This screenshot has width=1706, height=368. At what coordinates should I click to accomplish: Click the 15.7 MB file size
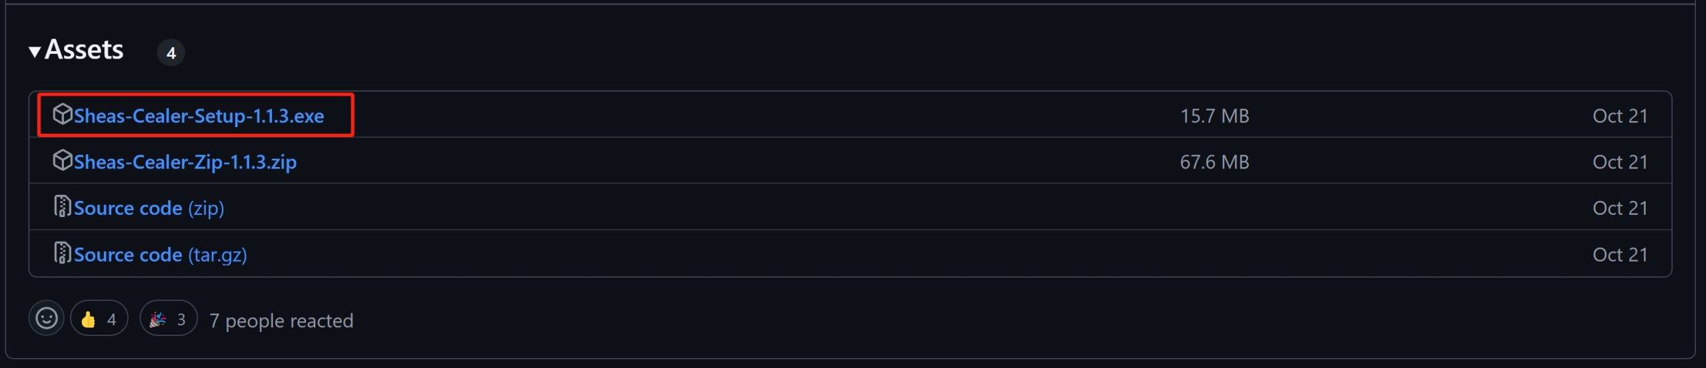(x=1214, y=116)
